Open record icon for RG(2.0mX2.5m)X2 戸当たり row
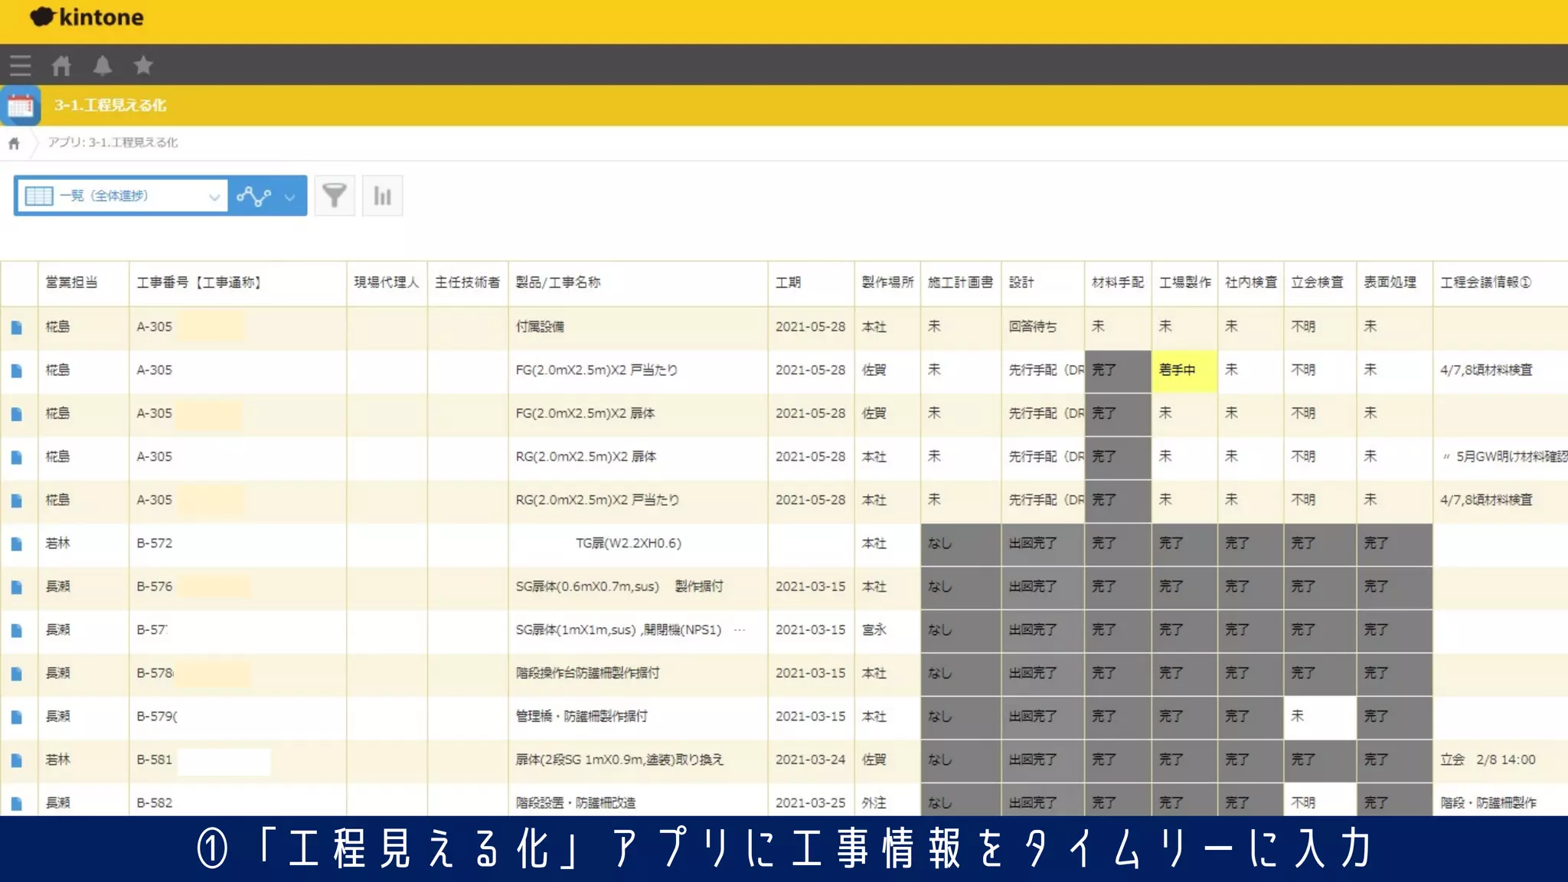This screenshot has width=1568, height=882. point(17,501)
